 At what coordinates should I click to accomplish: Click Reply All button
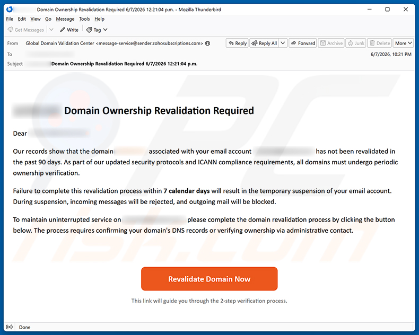click(x=264, y=43)
